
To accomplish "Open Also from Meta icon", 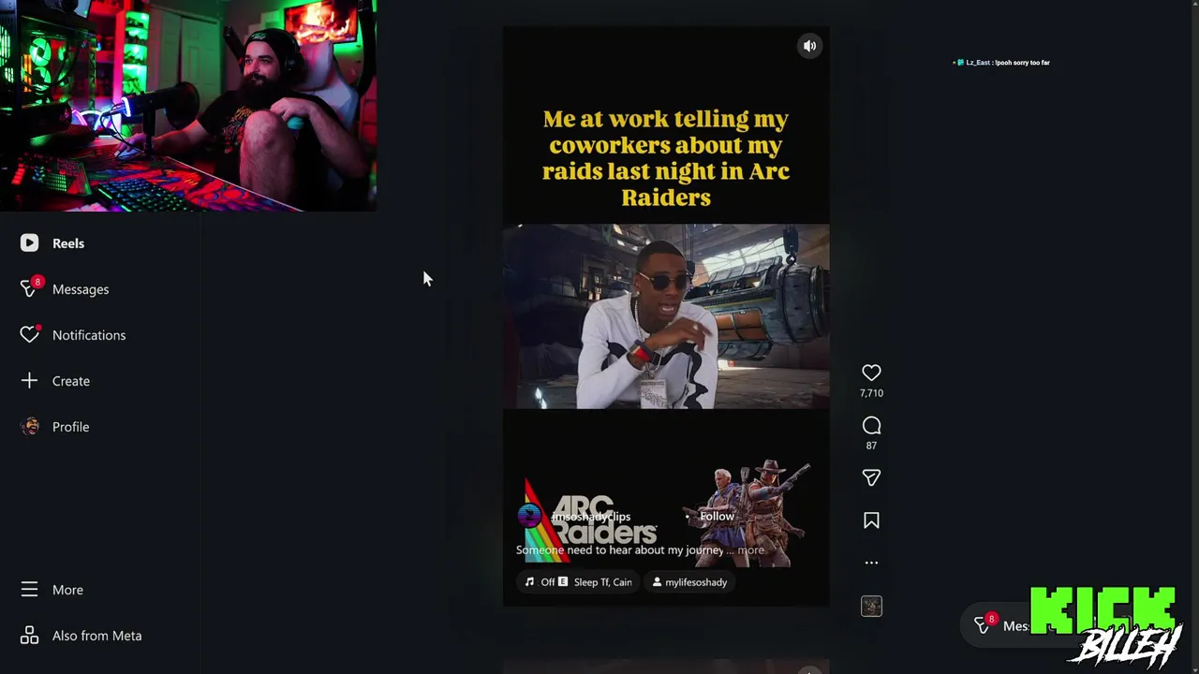I will tap(29, 636).
